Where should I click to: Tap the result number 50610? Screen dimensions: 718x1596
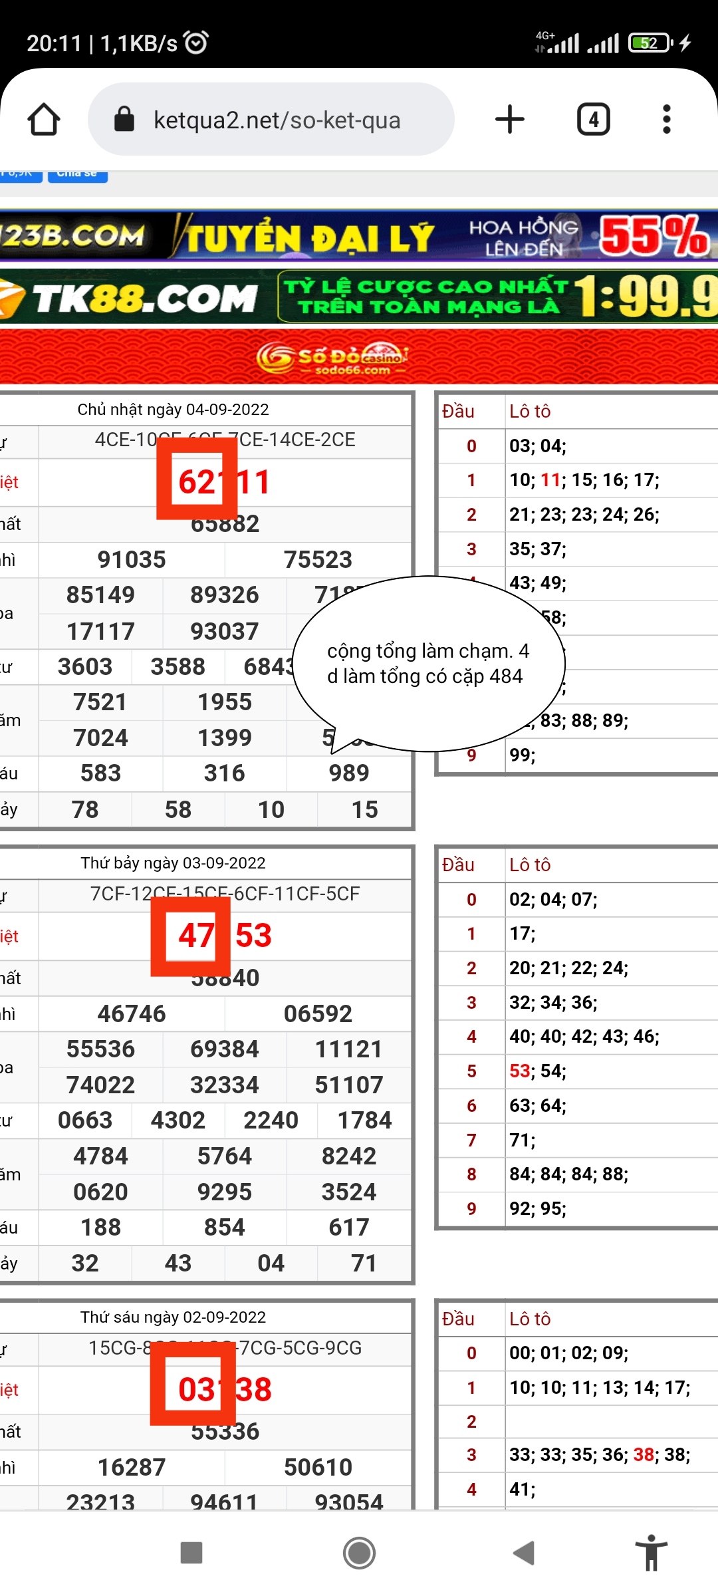pyautogui.click(x=318, y=1468)
